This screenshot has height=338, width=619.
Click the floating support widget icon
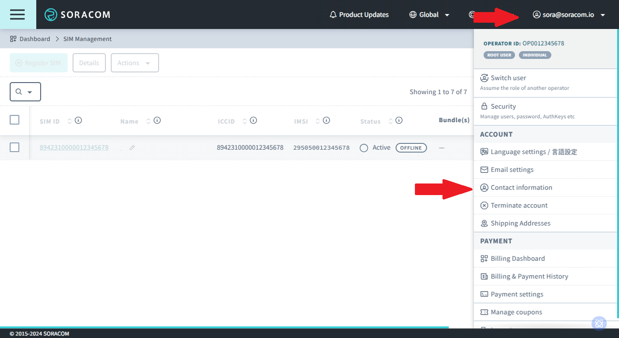[x=599, y=324]
